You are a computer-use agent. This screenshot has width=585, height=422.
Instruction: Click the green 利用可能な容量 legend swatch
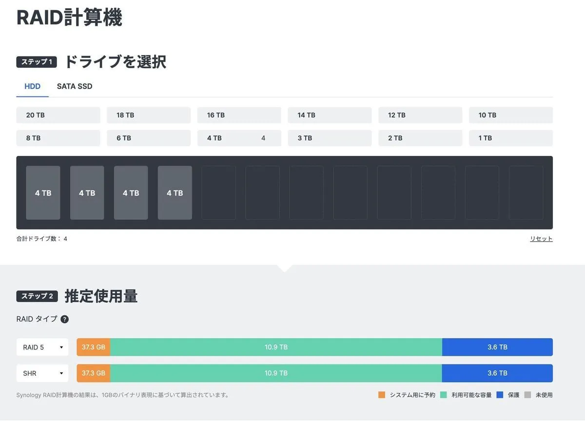[444, 395]
